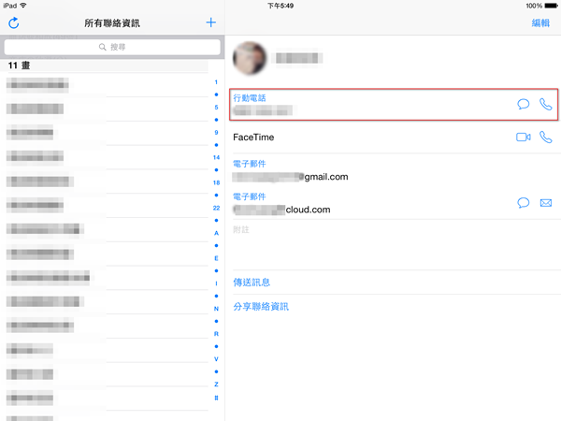
Task: Start FaceTime video call
Action: 523,138
